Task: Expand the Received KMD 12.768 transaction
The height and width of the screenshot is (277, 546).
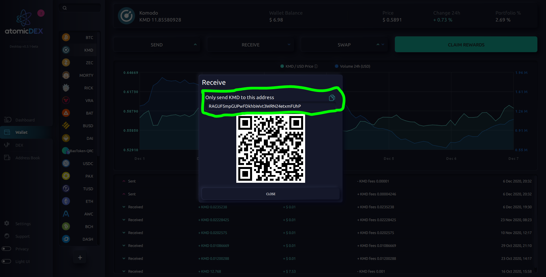Action: (124, 271)
